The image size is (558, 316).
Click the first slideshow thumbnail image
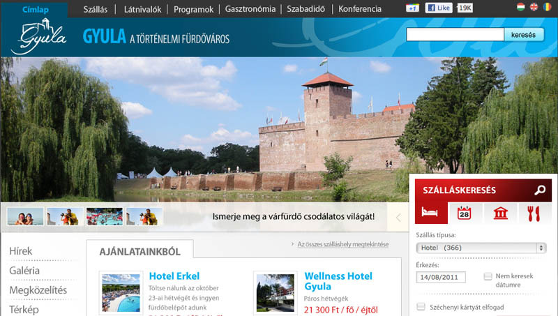tap(25, 216)
